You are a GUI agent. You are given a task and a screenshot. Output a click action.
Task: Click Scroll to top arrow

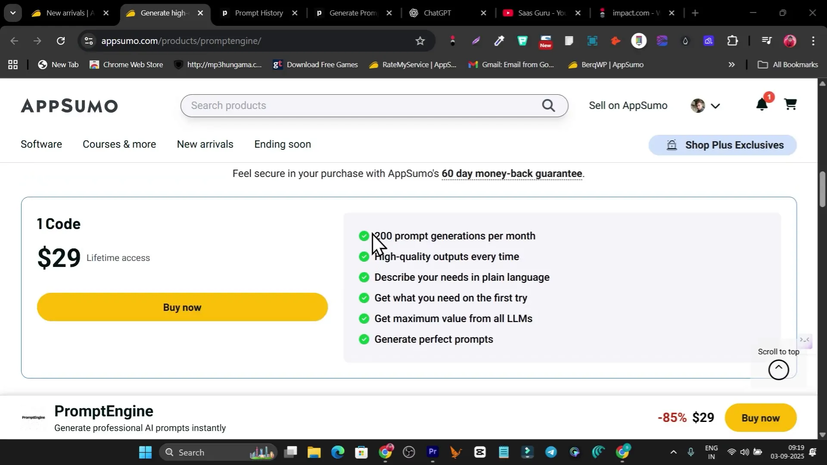tap(778, 369)
